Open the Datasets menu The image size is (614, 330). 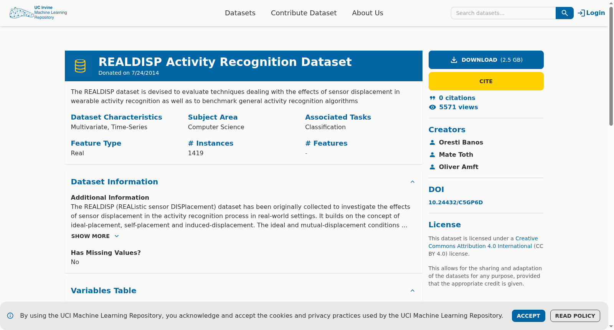click(x=240, y=13)
